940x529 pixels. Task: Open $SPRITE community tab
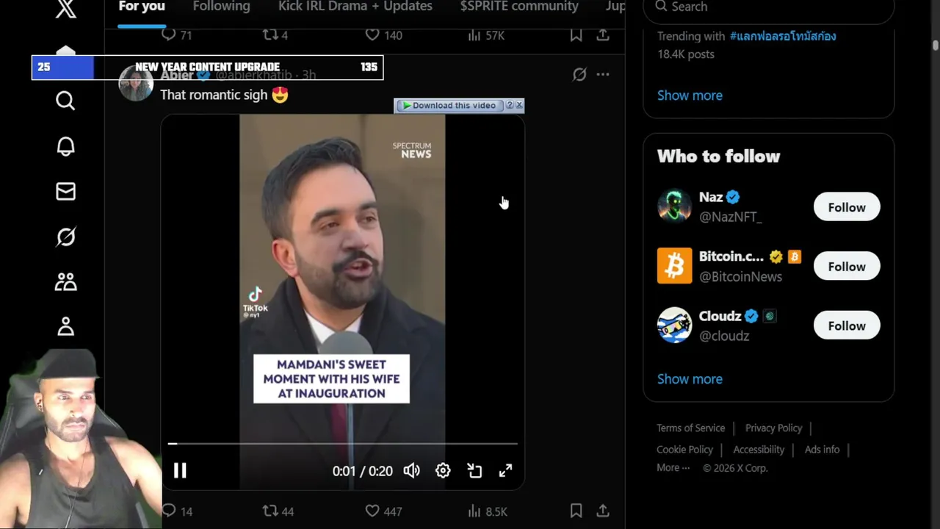(x=519, y=7)
